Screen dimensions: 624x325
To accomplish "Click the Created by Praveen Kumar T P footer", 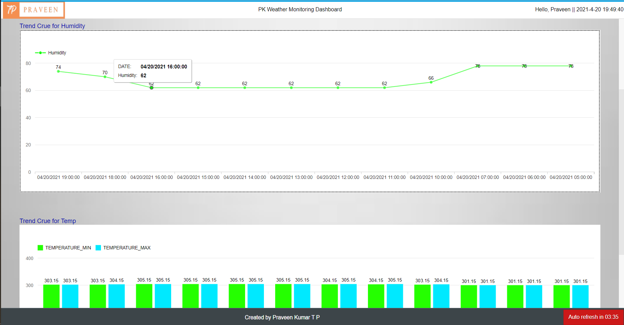I will coord(282,317).
